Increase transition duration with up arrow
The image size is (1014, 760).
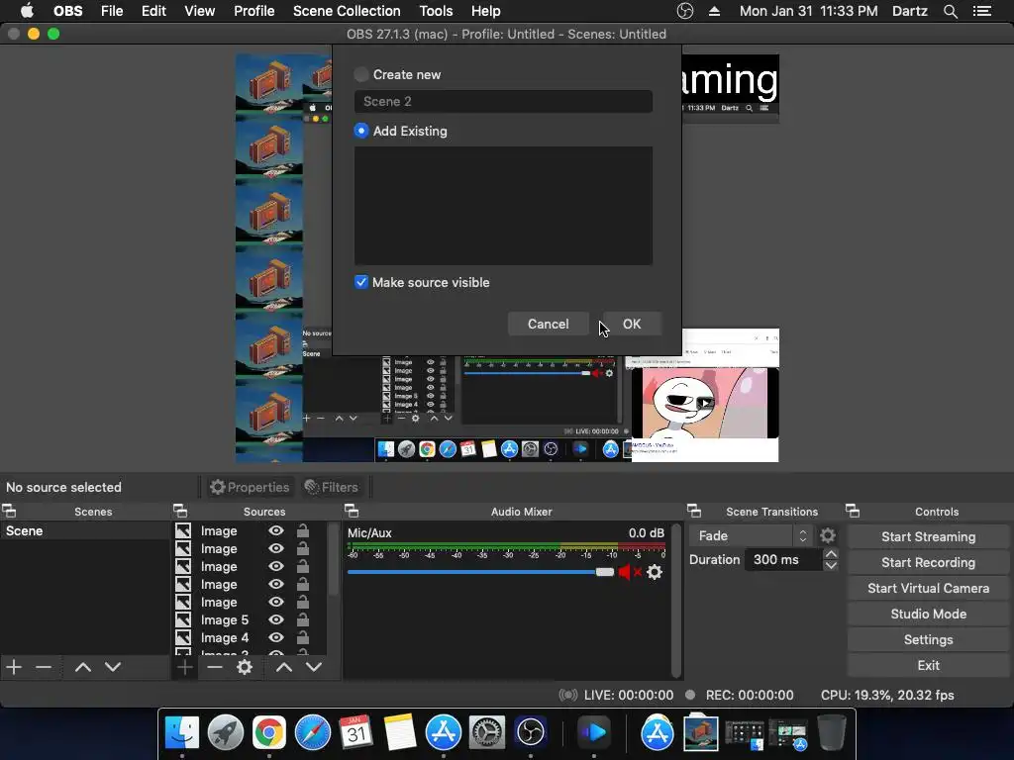pos(831,554)
